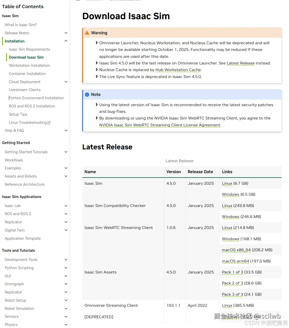This screenshot has height=328, width=289.
Task: Expand Development Tools chevron
Action: coord(66,260)
